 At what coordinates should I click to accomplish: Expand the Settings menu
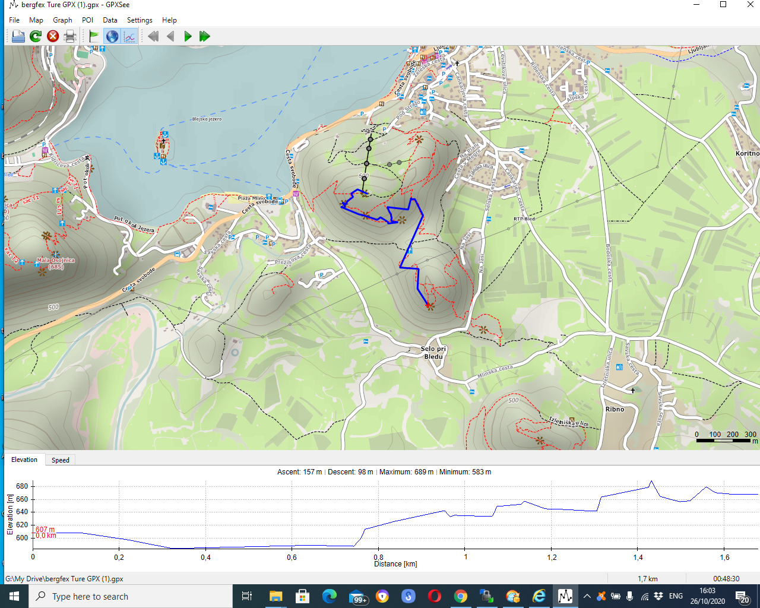[x=140, y=20]
